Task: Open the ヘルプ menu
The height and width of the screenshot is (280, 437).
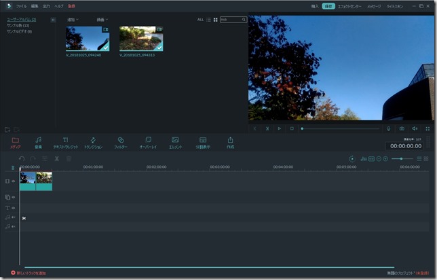Action: click(x=59, y=6)
